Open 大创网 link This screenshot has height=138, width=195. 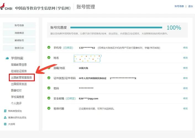pyautogui.click(x=12, y=124)
